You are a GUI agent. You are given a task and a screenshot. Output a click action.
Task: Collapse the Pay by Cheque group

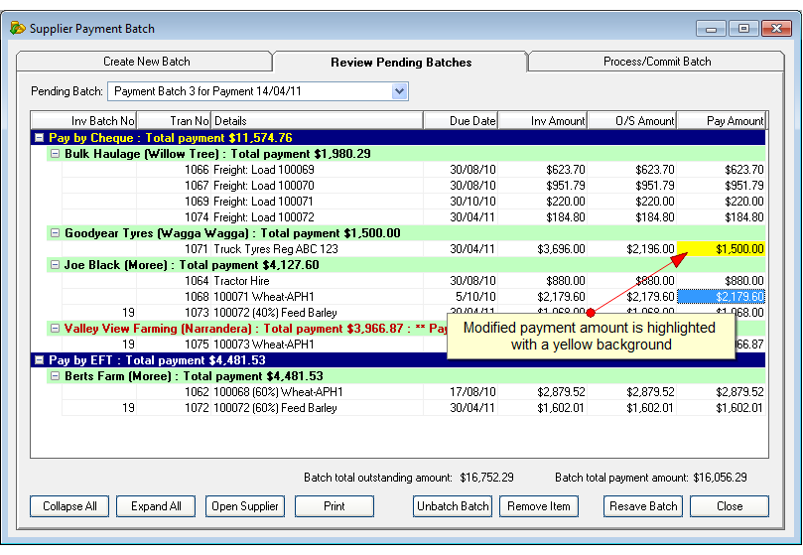coord(39,137)
